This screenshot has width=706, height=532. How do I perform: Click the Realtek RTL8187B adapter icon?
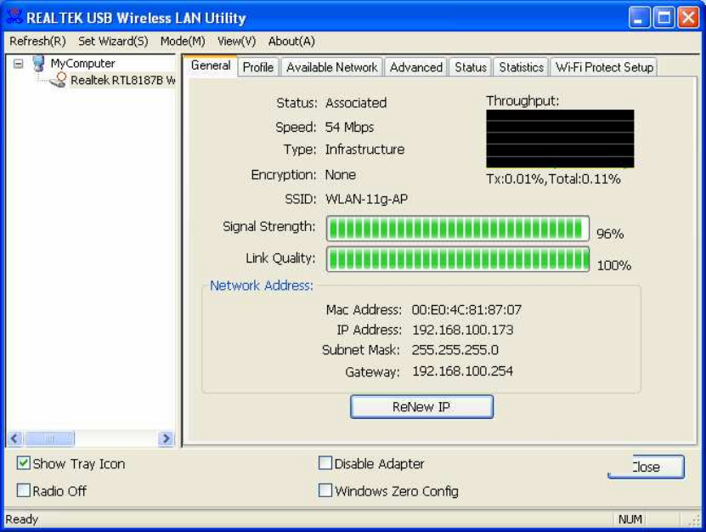[58, 80]
